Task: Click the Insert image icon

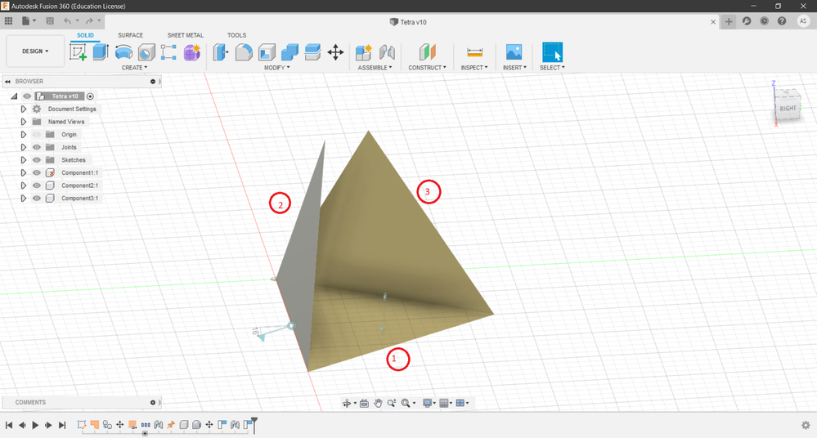Action: tap(514, 52)
